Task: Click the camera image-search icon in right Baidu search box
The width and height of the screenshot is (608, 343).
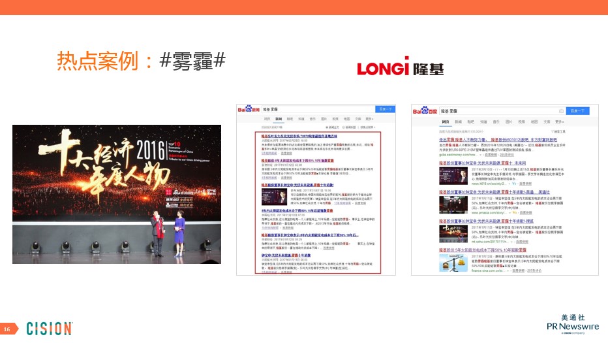Action: coord(561,111)
